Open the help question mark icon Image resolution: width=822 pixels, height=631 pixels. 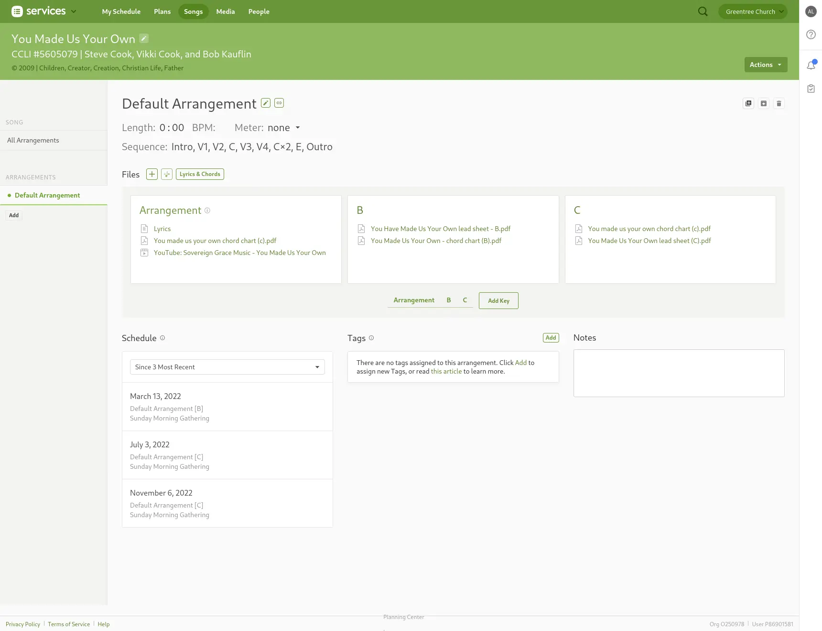click(811, 34)
